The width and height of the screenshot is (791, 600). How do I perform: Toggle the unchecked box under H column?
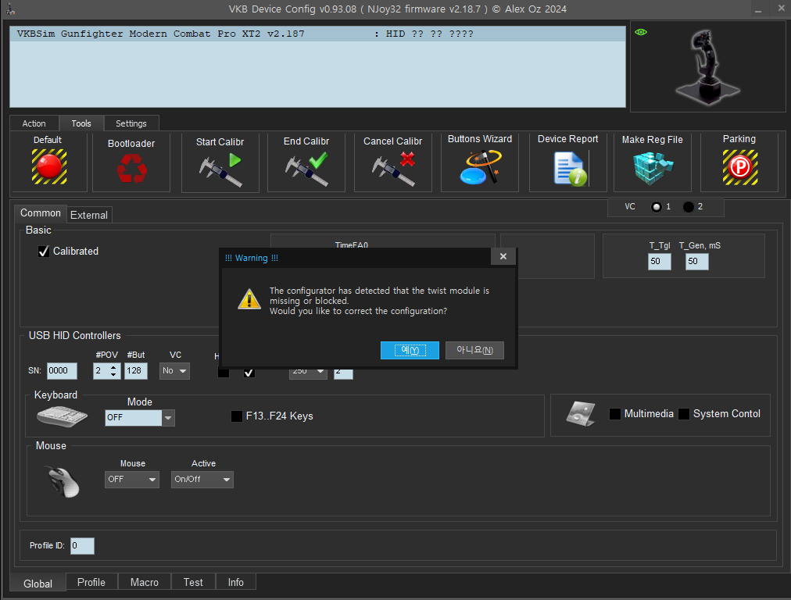(224, 373)
